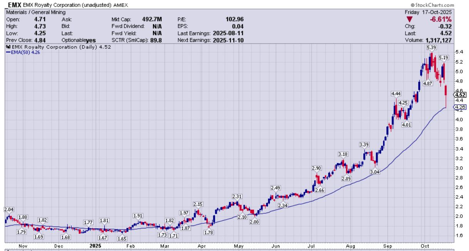Click the 2.34 price label
This screenshot has height=251, width=469.
point(283,206)
